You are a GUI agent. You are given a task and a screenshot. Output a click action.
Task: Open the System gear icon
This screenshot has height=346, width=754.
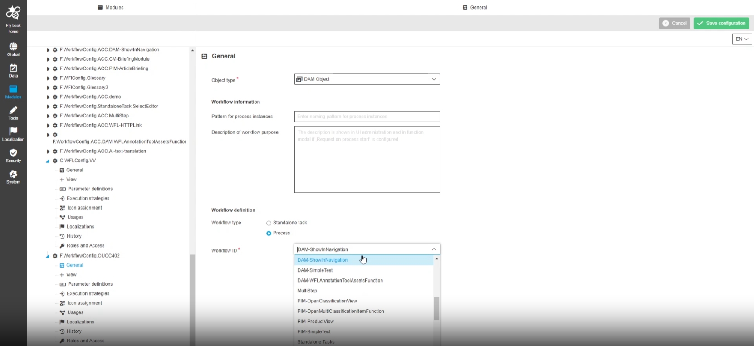click(x=13, y=175)
